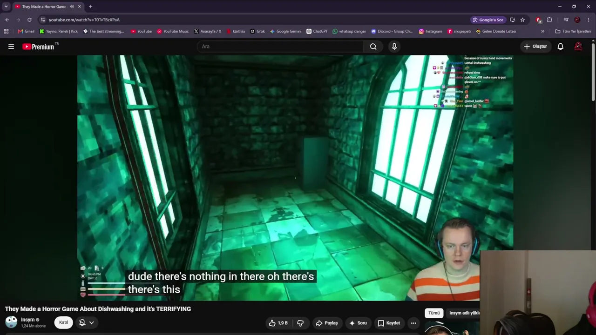
Task: Open the YouTube bookmark
Action: pyautogui.click(x=141, y=31)
